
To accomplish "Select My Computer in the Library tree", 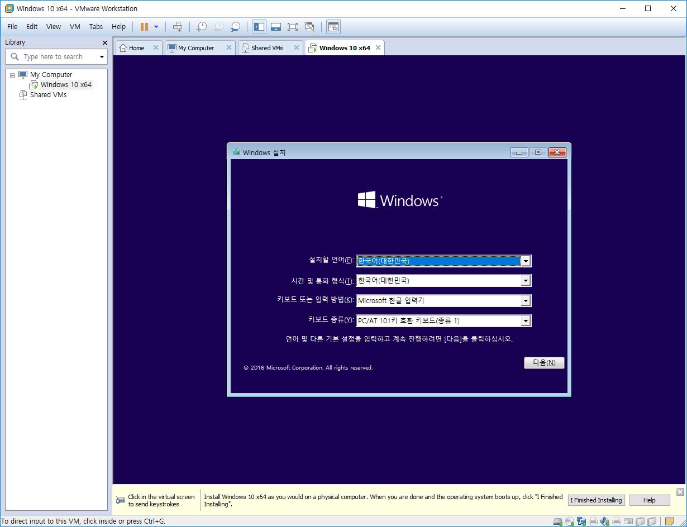I will coord(51,75).
